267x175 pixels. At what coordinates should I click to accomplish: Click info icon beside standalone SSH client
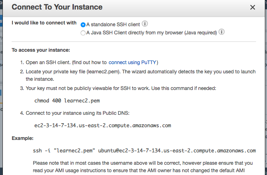point(145,24)
